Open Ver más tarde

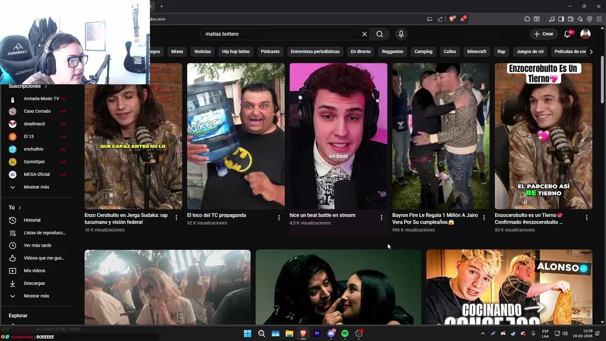click(x=37, y=245)
